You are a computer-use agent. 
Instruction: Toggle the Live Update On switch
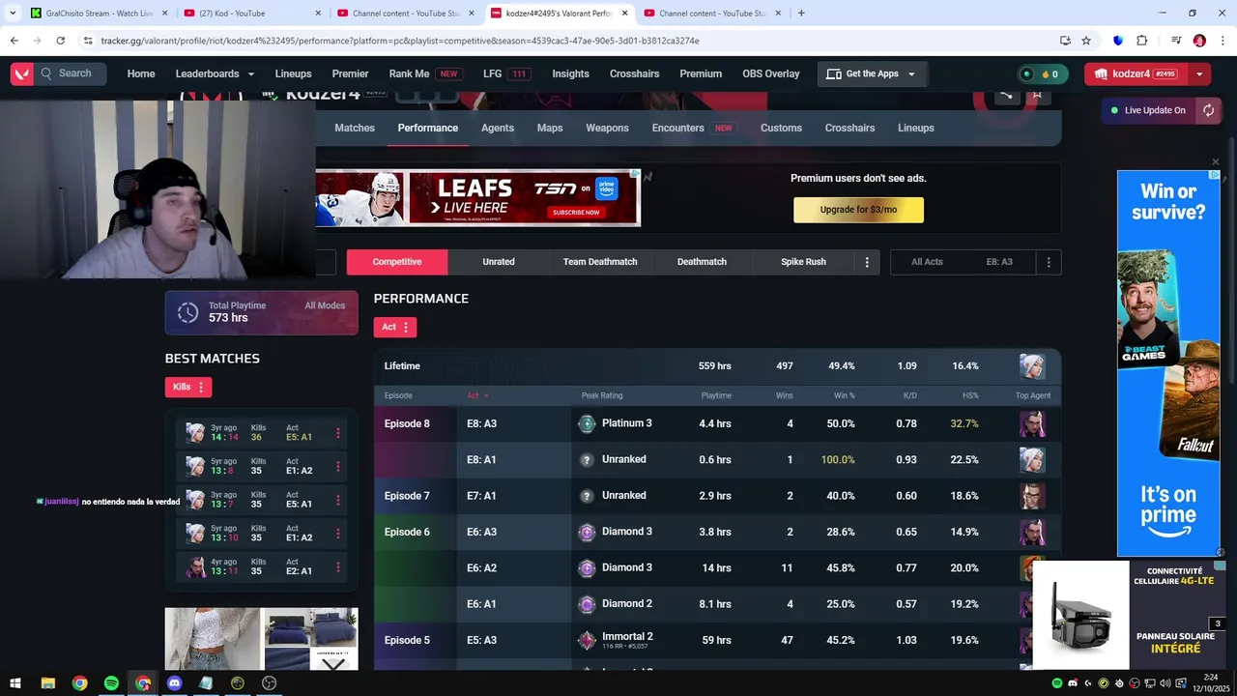pos(1147,110)
